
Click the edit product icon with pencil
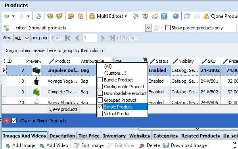point(59,16)
